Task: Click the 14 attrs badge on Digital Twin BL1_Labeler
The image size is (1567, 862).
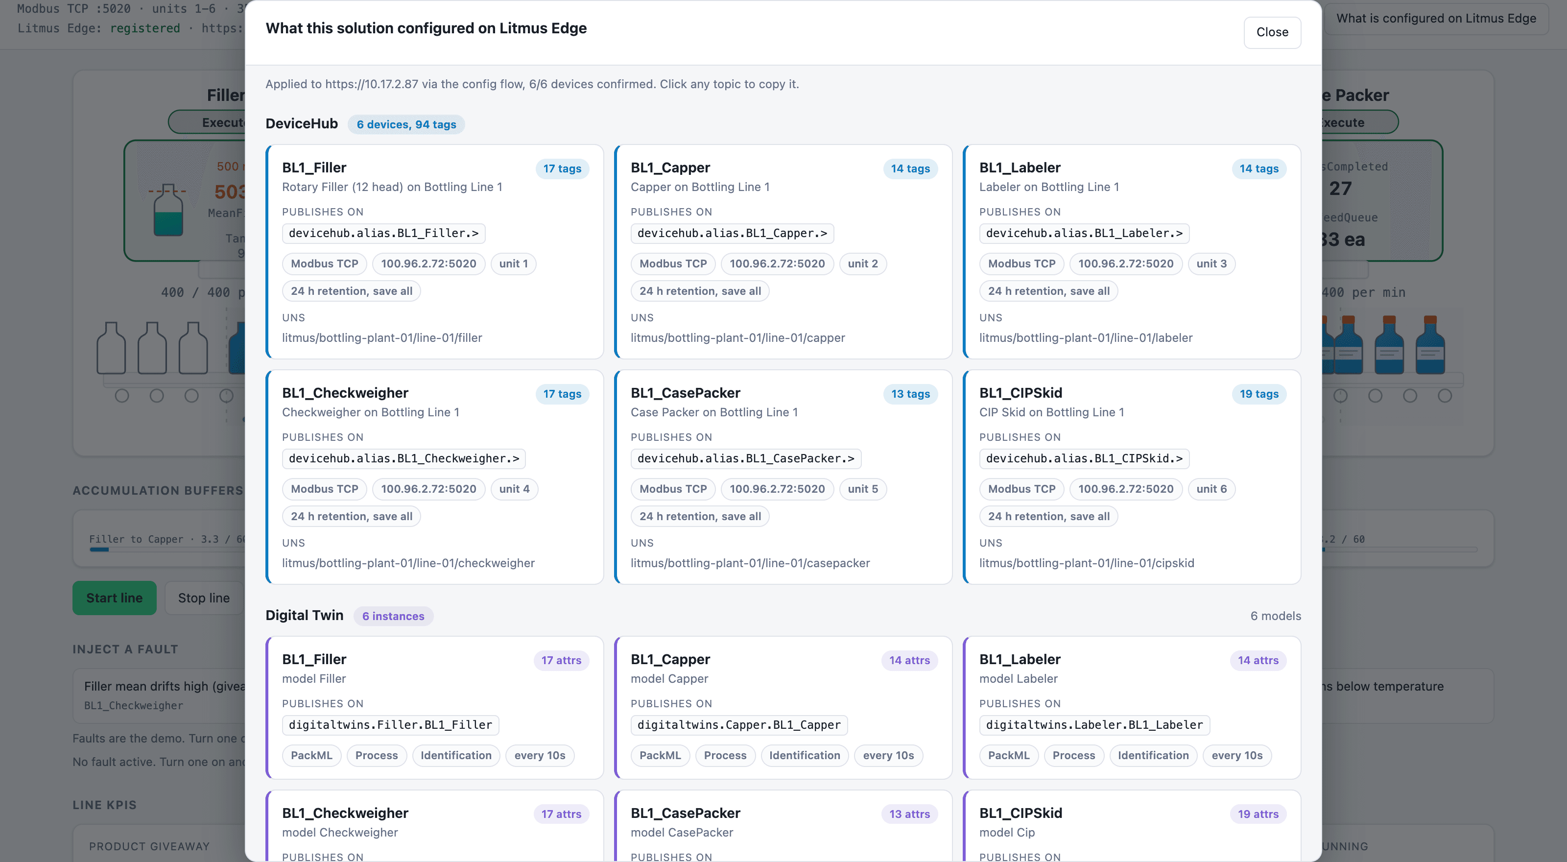Action: click(x=1258, y=661)
